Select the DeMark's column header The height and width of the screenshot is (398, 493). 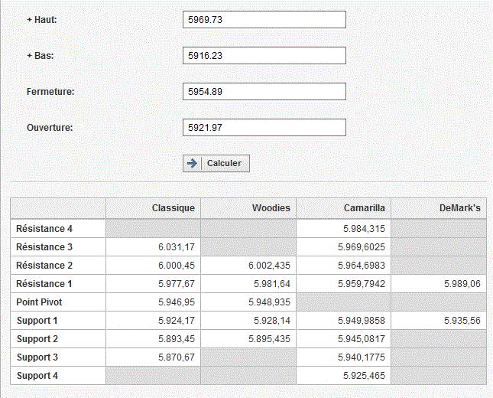point(459,208)
